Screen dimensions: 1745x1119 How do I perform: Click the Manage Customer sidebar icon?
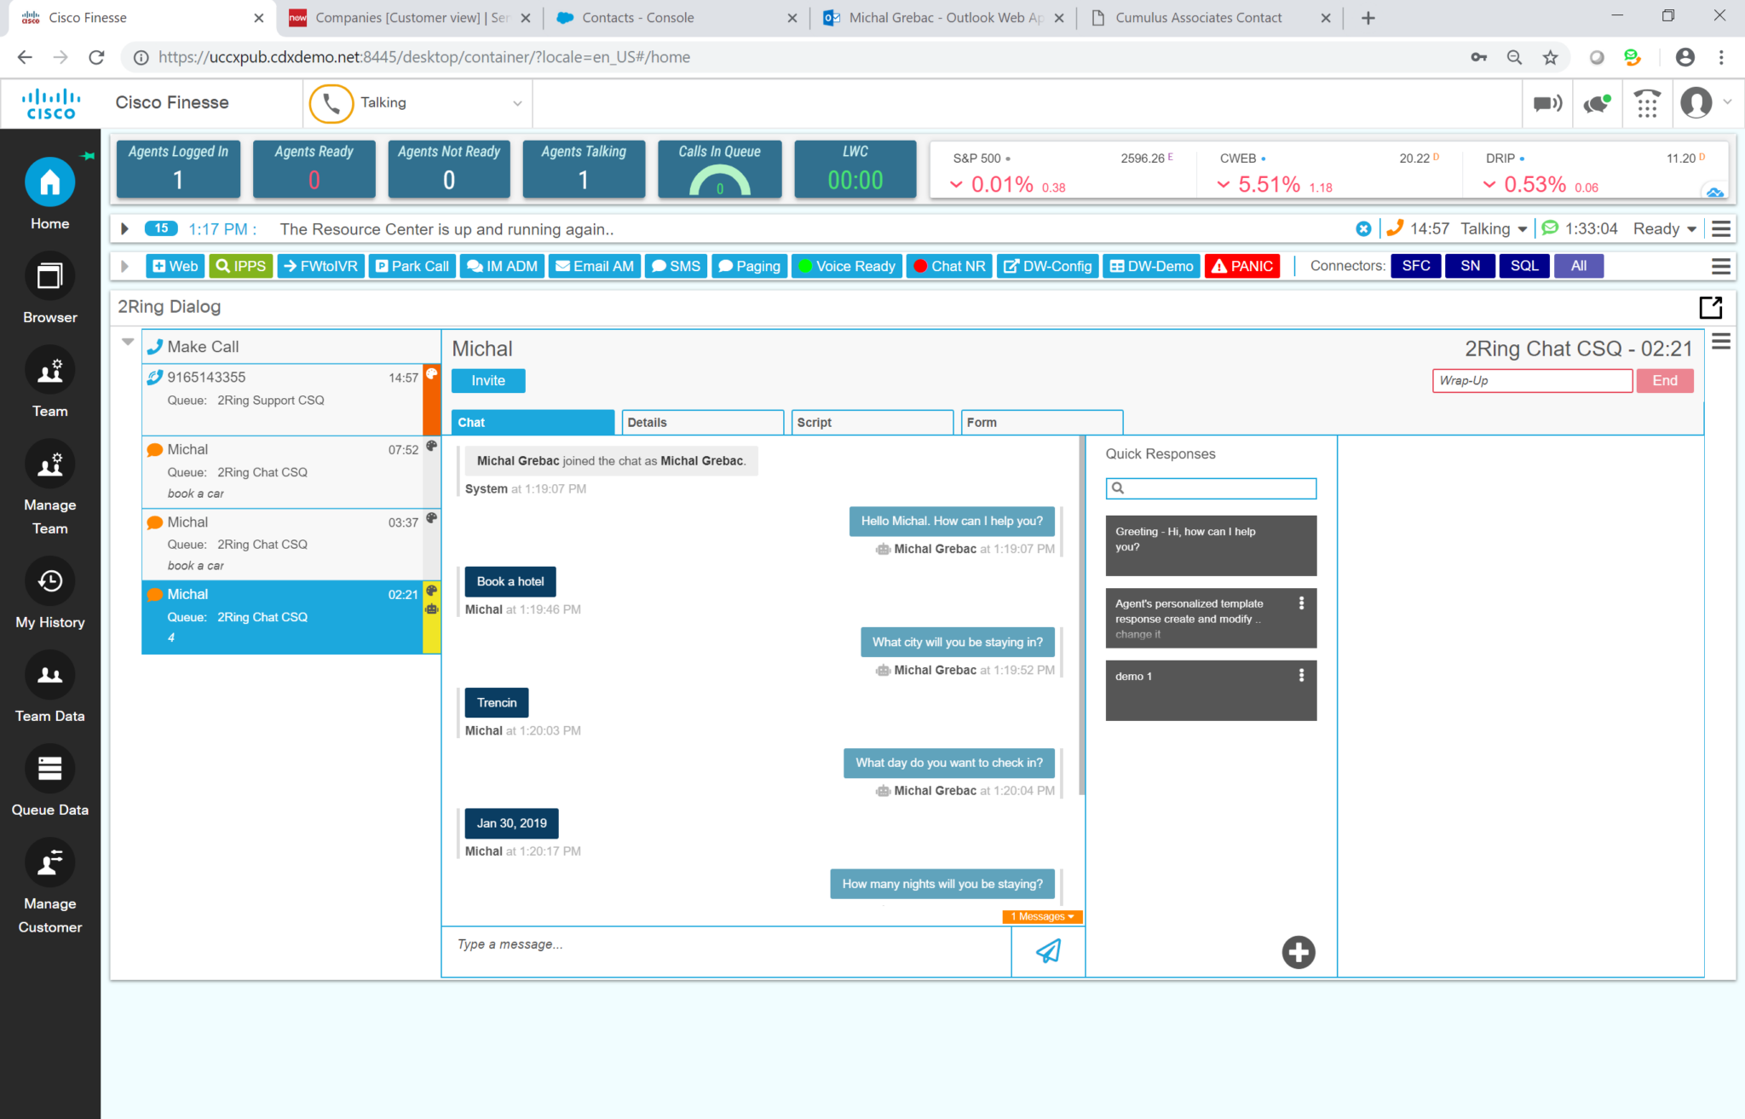[x=49, y=862]
